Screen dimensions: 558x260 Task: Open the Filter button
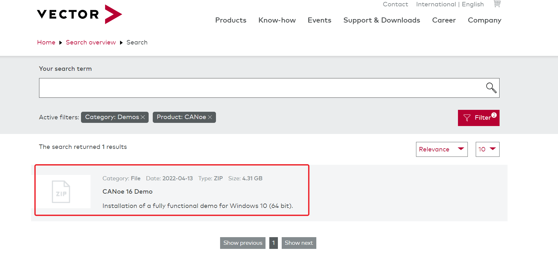[479, 118]
